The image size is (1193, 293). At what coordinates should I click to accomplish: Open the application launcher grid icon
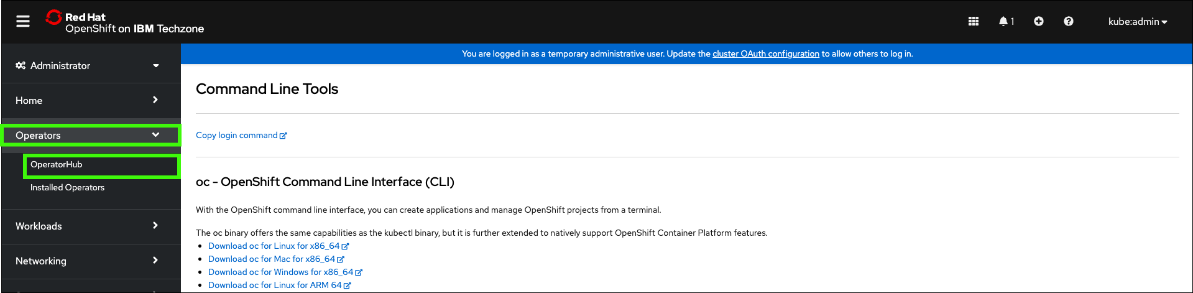974,22
